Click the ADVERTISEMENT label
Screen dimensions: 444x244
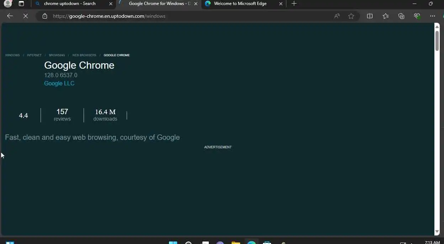[x=218, y=147]
